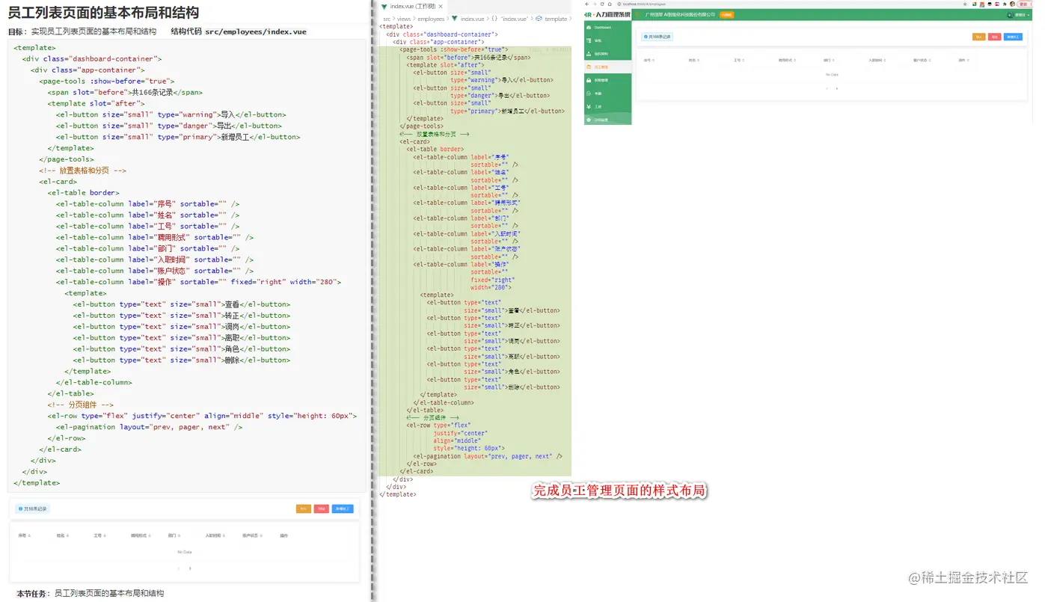Select 员工管理 in the green sidebar
The width and height of the screenshot is (1045, 602).
tap(607, 67)
